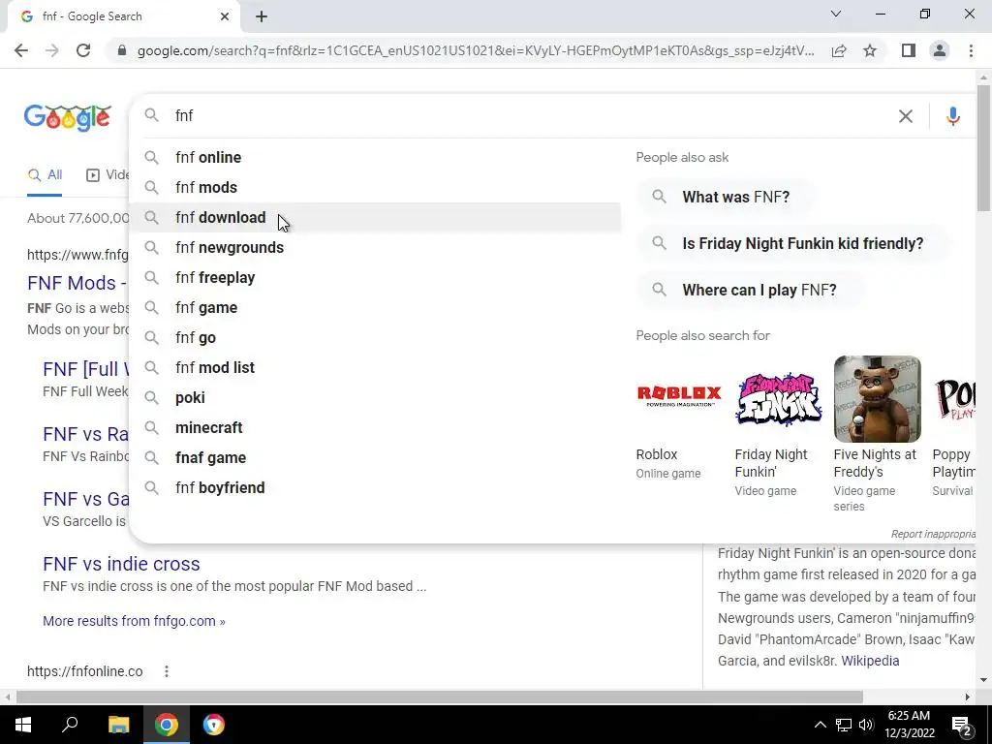The width and height of the screenshot is (992, 744).
Task: Click the Google holiday logo
Action: click(68, 117)
